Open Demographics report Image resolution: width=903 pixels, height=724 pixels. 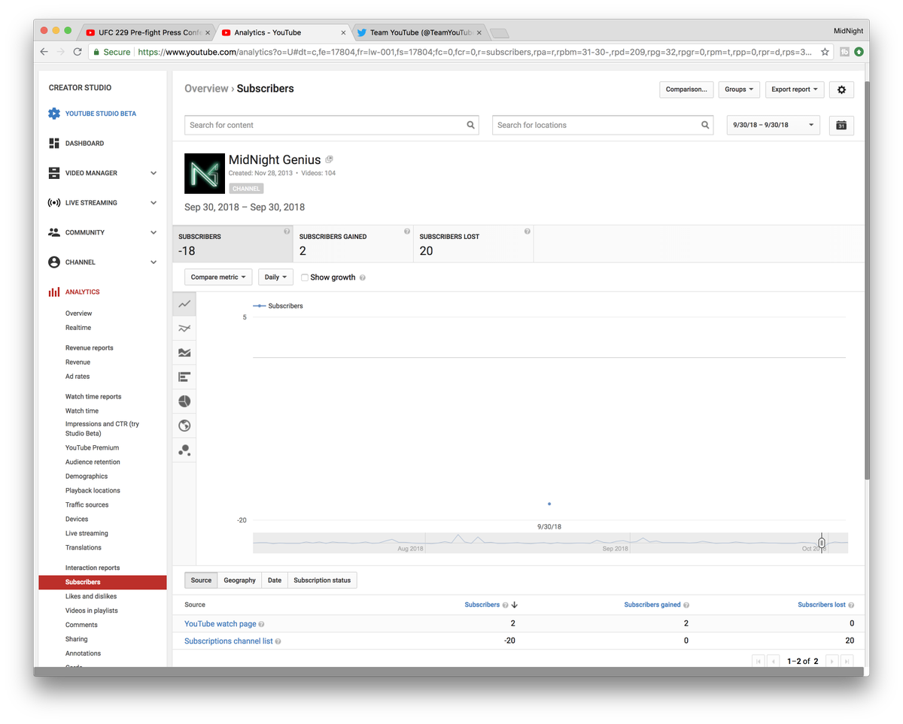tap(87, 477)
